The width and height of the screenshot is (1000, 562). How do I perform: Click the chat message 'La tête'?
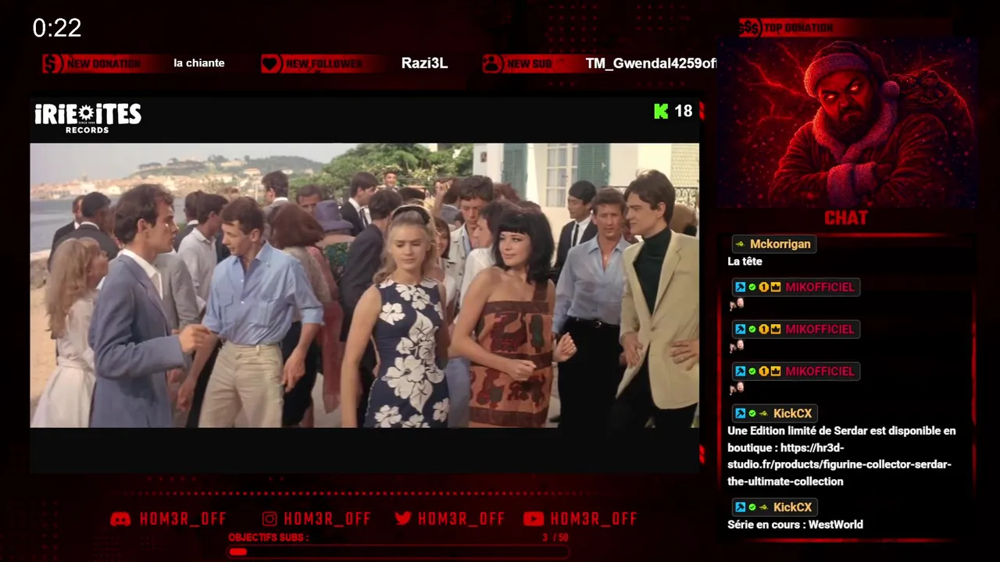(x=745, y=261)
